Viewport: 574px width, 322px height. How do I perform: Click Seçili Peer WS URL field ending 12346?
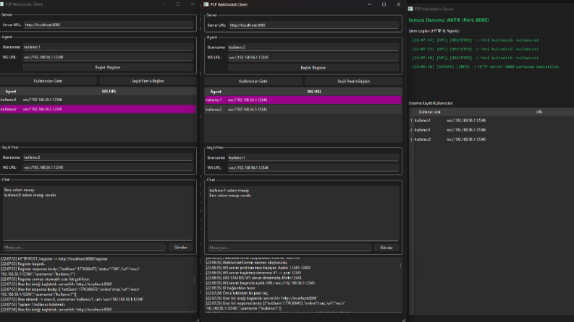click(x=313, y=167)
